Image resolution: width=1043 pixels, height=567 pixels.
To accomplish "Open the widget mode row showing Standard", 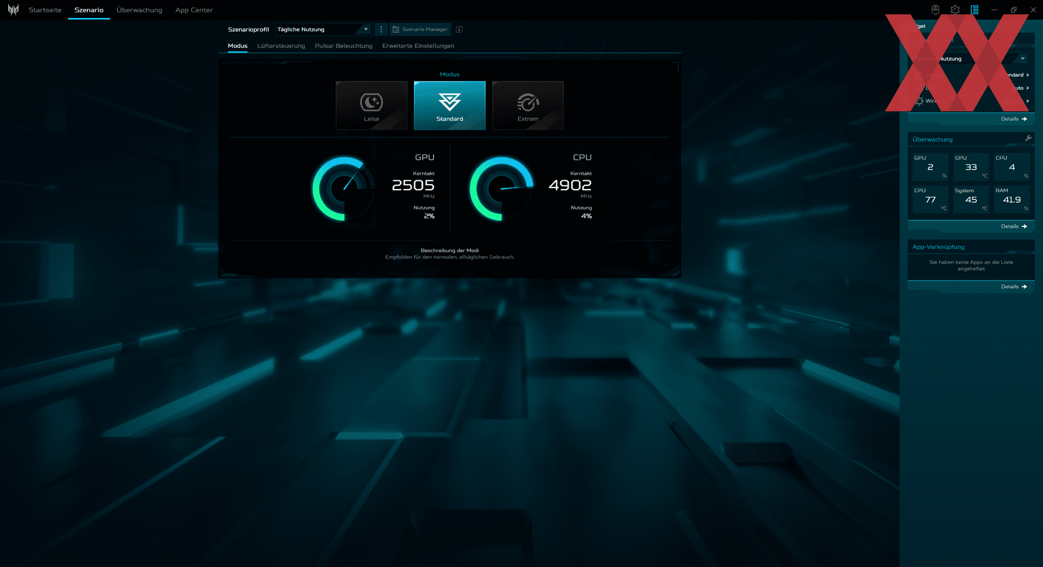I will (x=971, y=75).
